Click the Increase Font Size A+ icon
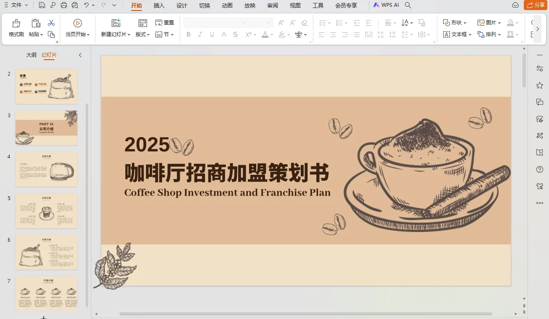 pos(281,23)
